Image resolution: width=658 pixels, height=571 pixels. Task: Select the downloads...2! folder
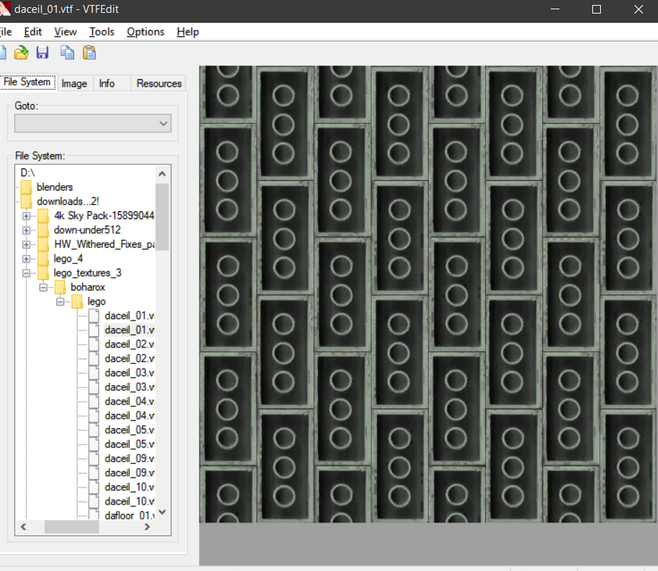tap(68, 201)
